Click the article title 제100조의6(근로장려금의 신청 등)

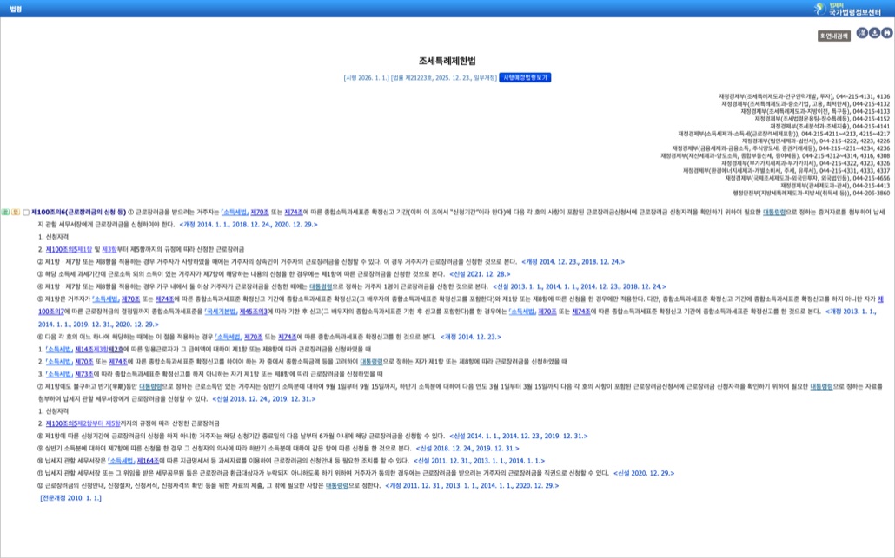79,212
